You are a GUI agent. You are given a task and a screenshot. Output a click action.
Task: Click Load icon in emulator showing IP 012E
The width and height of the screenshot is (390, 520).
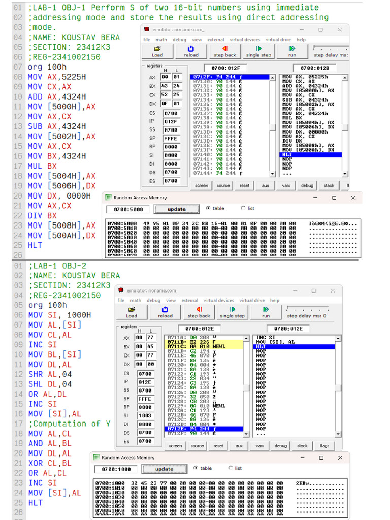pyautogui.click(x=132, y=309)
